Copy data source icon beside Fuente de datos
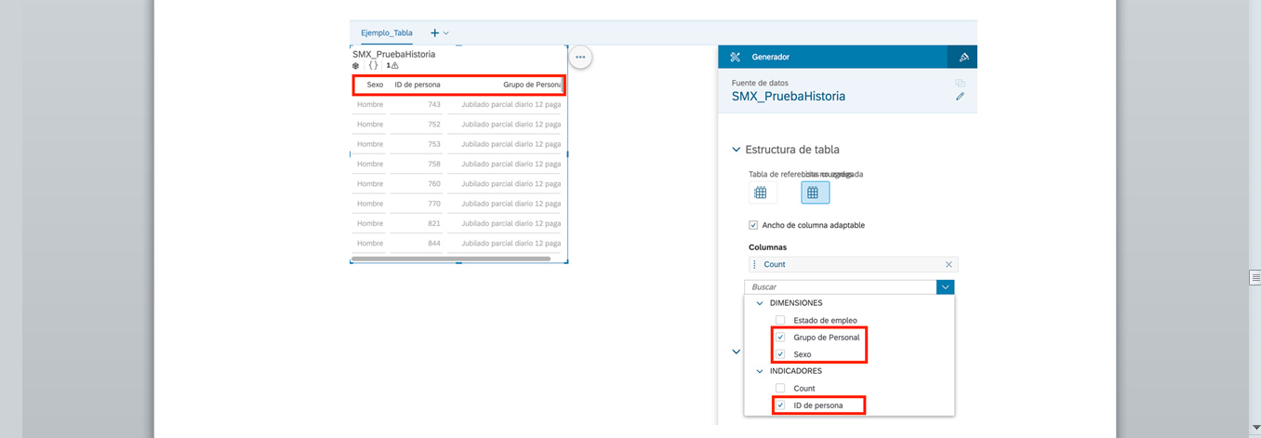1261x438 pixels. pos(960,83)
